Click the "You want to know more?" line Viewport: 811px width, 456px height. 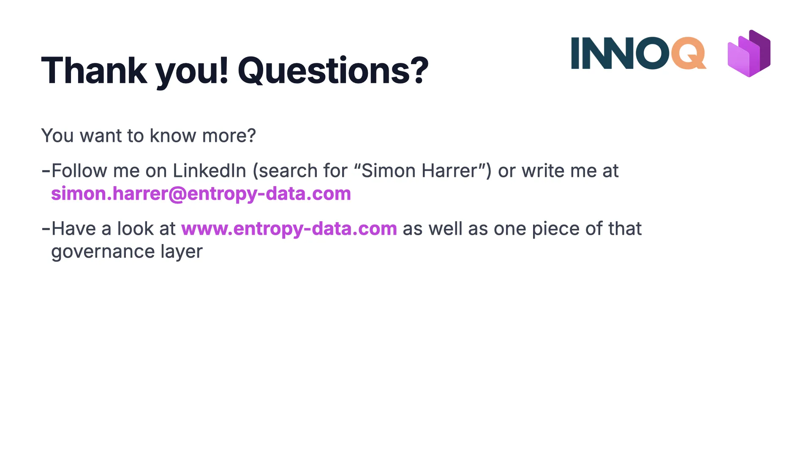[x=148, y=136]
